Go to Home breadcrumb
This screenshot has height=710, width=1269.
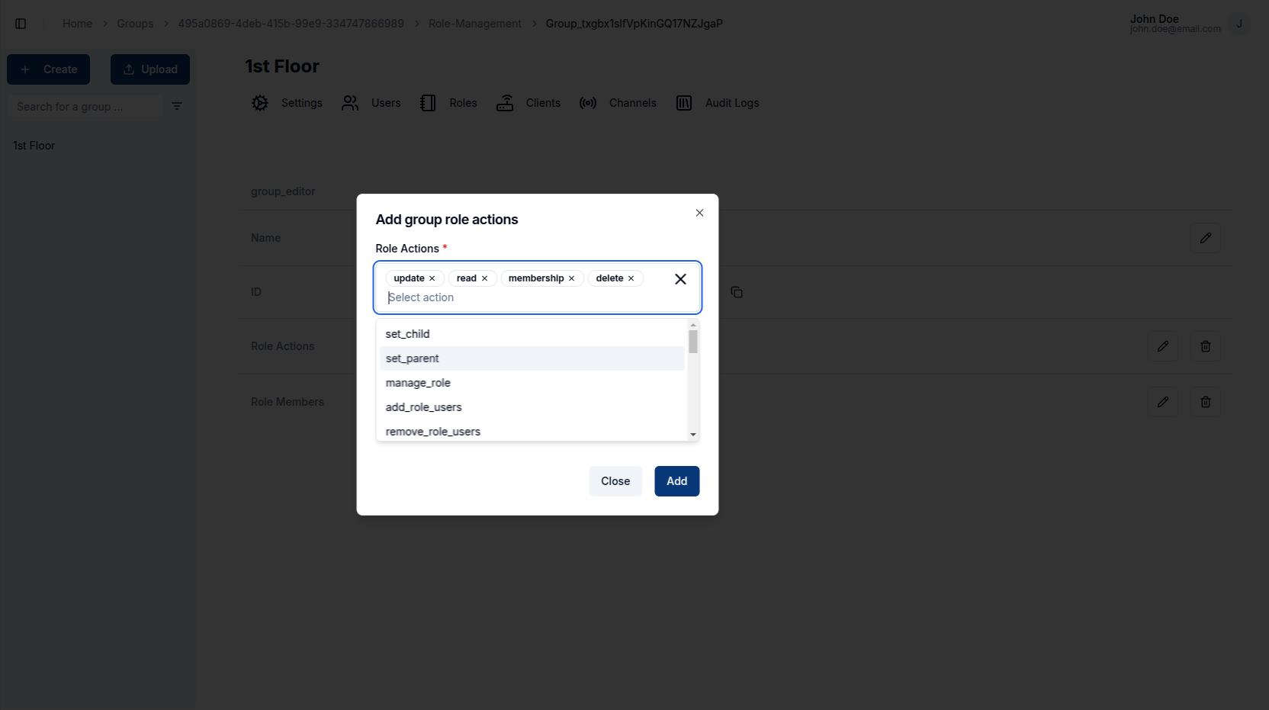pos(77,24)
